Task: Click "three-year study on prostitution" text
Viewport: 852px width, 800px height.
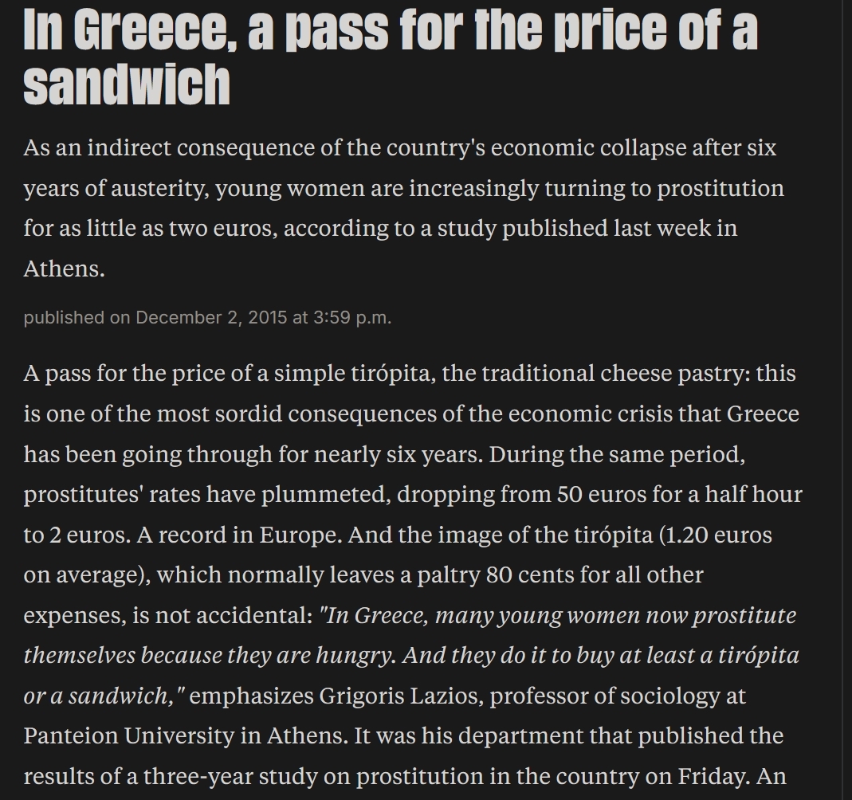Action: [313, 777]
